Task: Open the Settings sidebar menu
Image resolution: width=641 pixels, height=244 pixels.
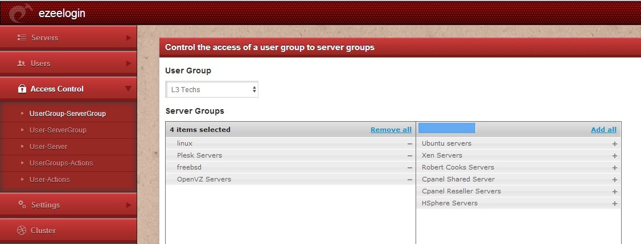Action: [x=68, y=205]
